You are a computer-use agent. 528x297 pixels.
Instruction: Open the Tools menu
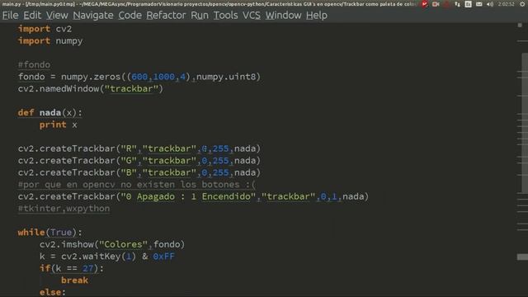[225, 16]
